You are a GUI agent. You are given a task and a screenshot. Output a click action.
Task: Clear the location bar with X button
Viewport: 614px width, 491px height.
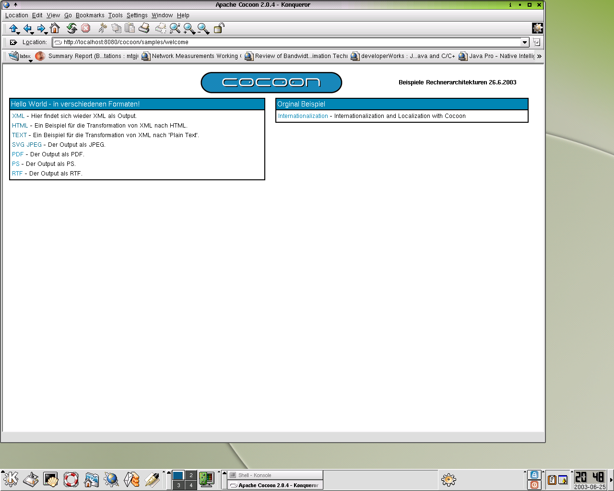[13, 42]
